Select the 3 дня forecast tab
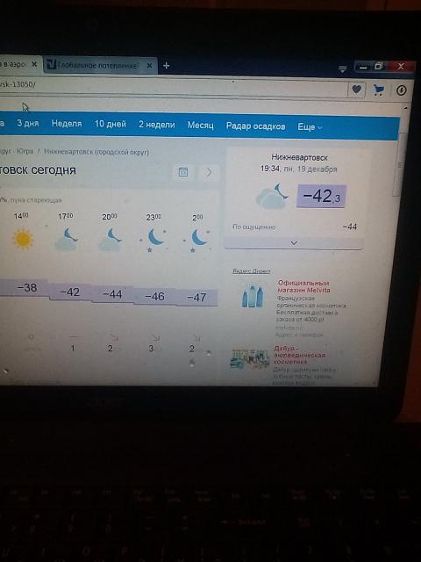 [28, 123]
